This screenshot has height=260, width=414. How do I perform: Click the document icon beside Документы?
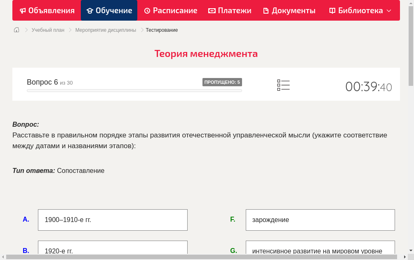point(266,10)
